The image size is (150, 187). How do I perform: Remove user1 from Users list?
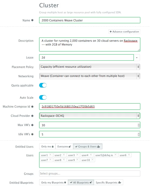[50, 155]
